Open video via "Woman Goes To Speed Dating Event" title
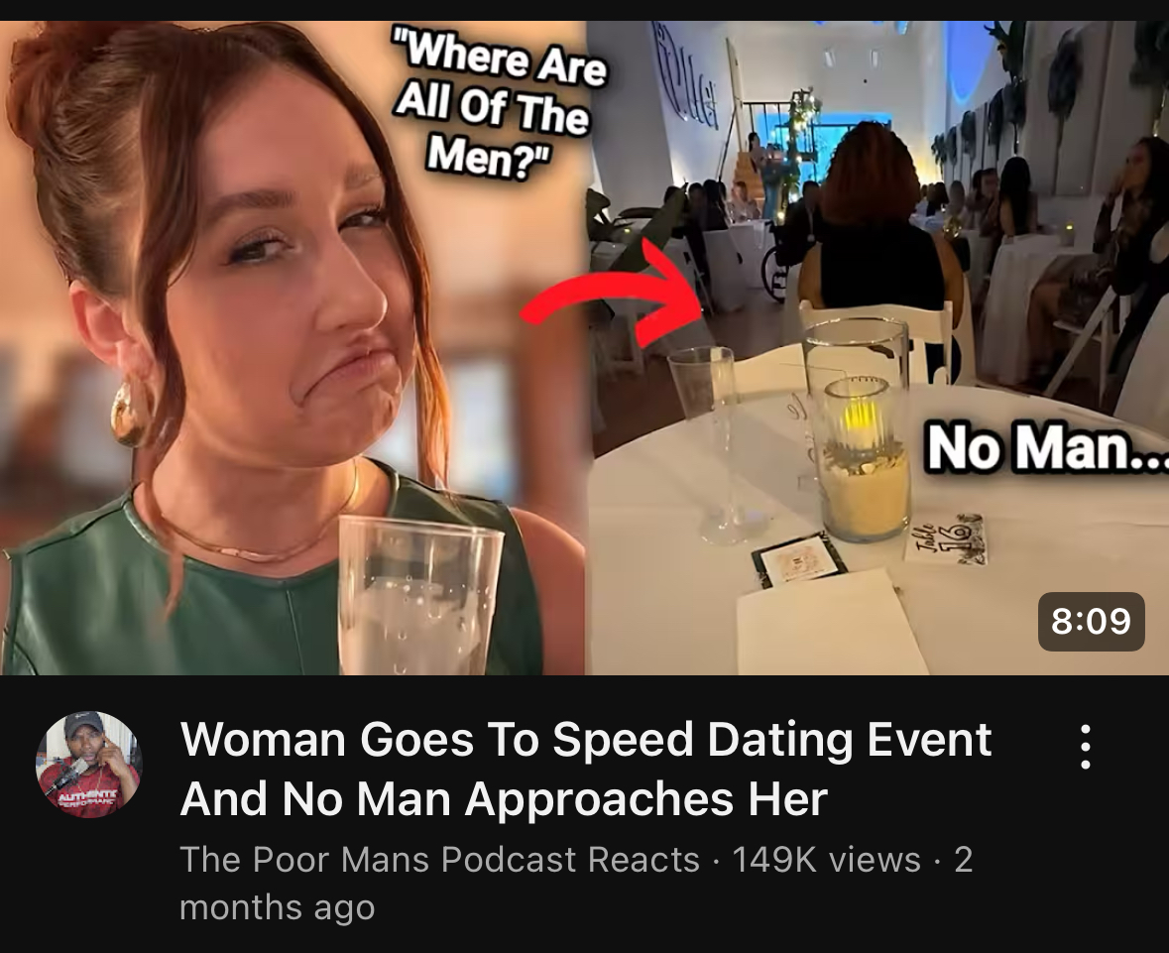Image resolution: width=1169 pixels, height=953 pixels. pyautogui.click(x=585, y=739)
